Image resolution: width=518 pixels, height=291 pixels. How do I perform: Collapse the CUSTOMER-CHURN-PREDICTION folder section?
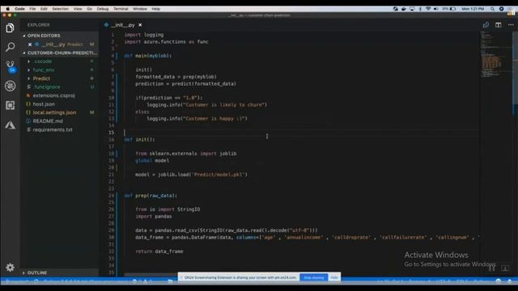click(x=24, y=53)
